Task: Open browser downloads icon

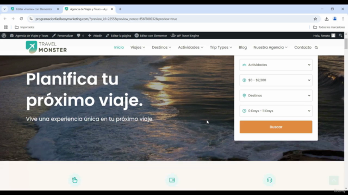Action: 326,19
